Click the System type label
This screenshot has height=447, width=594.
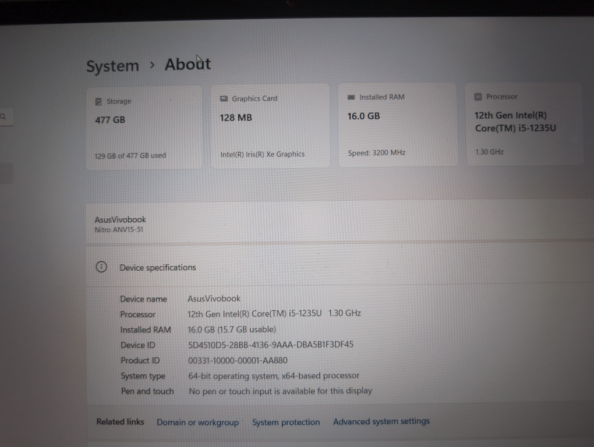[143, 376]
